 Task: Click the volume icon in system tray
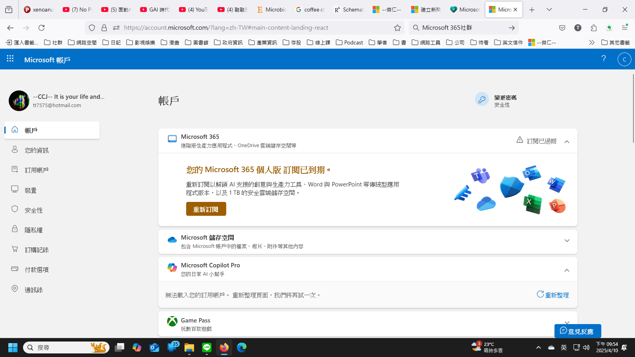(587, 348)
